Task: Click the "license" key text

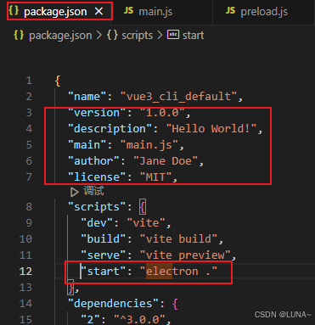Action: 97,177
